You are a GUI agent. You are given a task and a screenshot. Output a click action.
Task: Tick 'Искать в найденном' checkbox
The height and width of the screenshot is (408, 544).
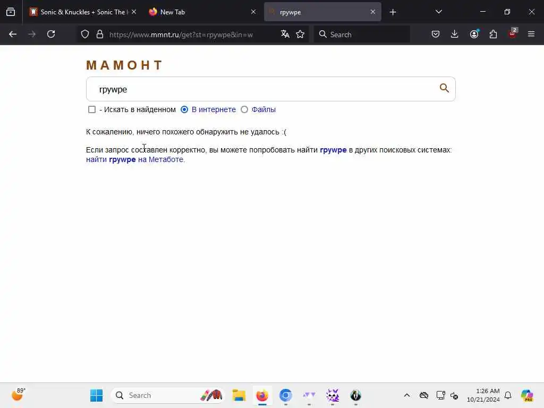pyautogui.click(x=92, y=109)
